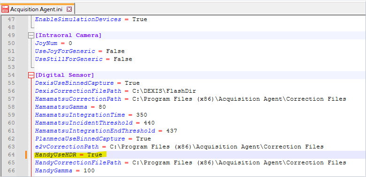Click the [Digital Sensor] section header text

click(x=65, y=75)
